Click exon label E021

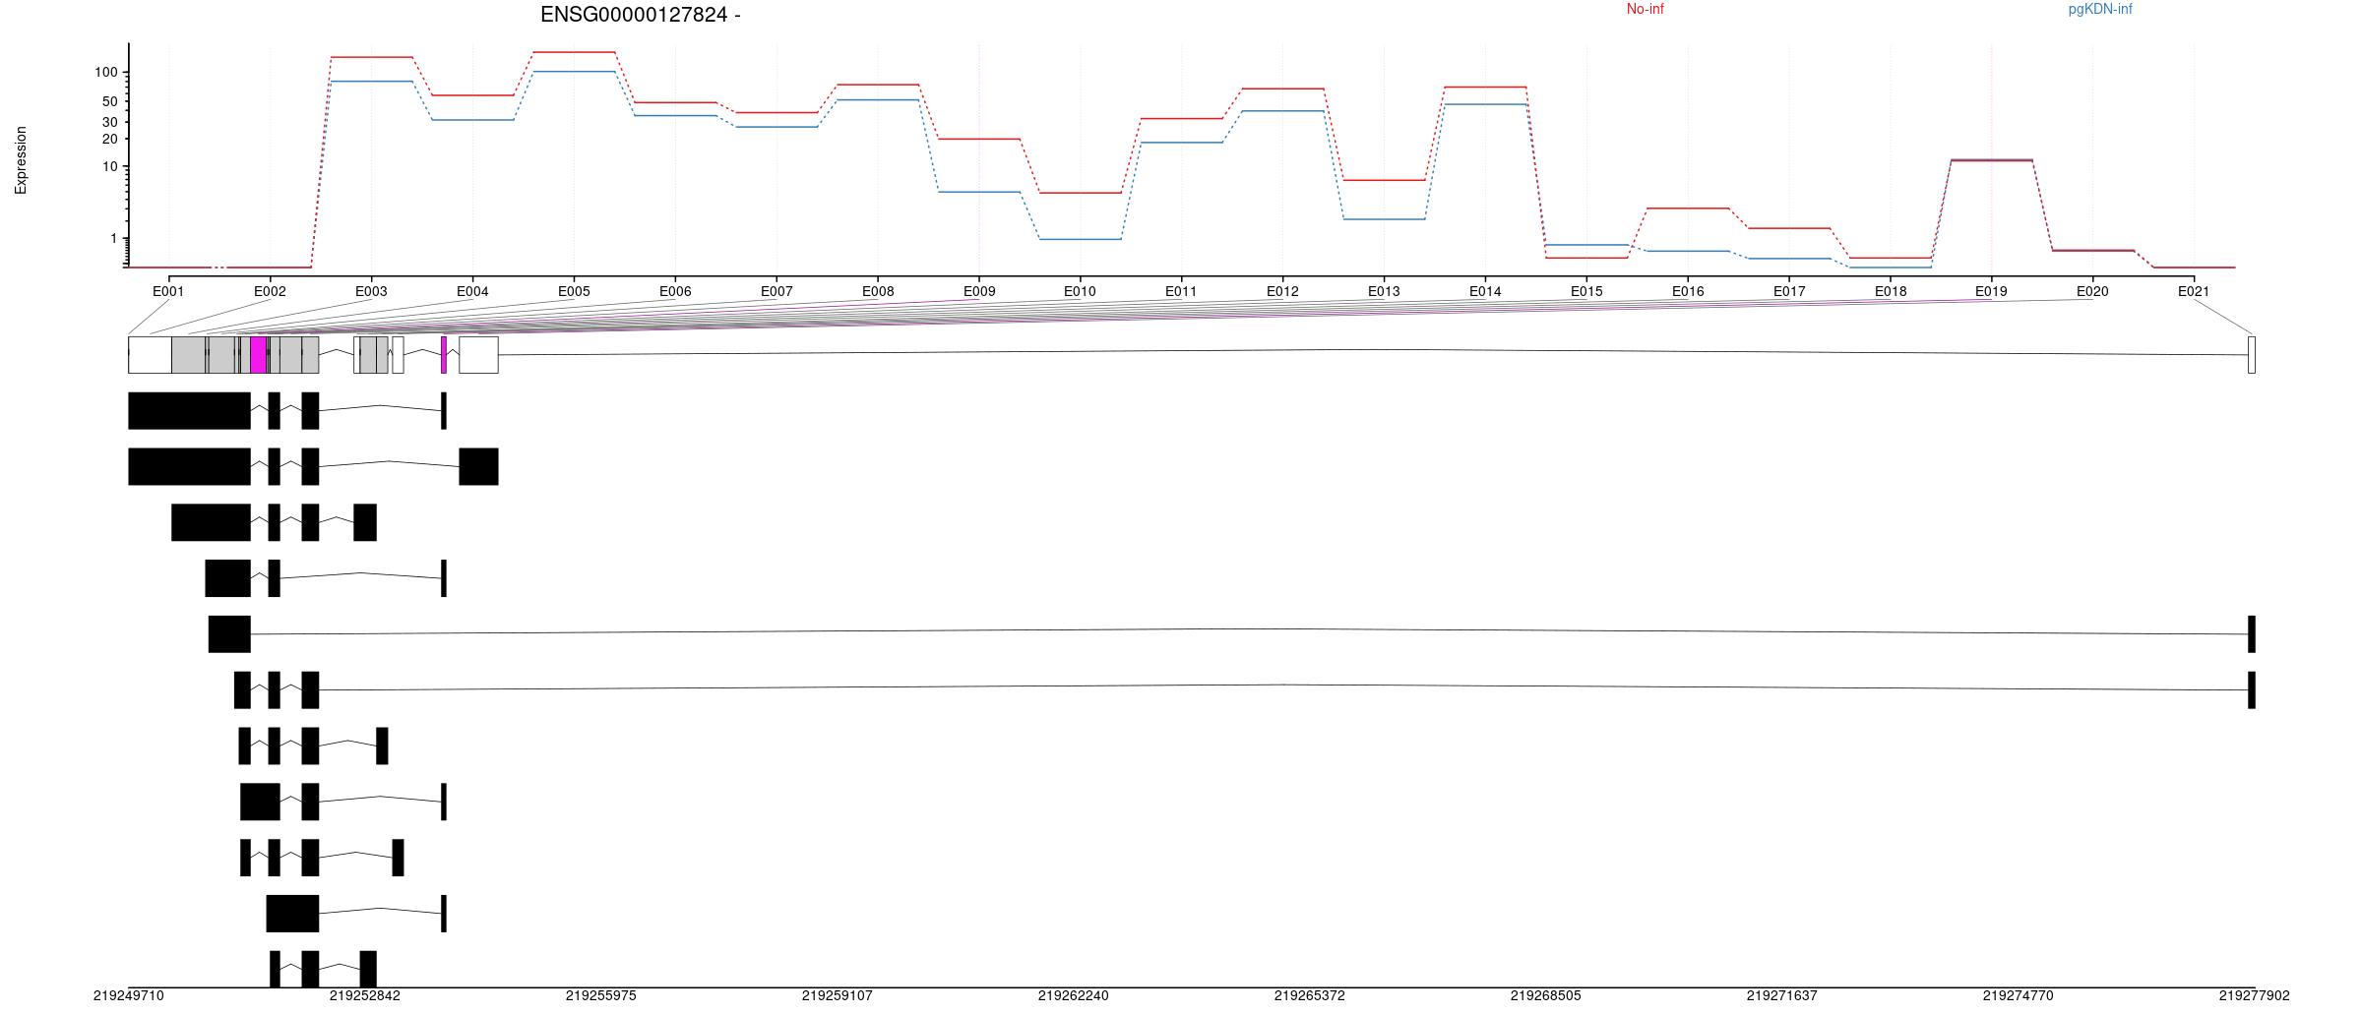2194,291
